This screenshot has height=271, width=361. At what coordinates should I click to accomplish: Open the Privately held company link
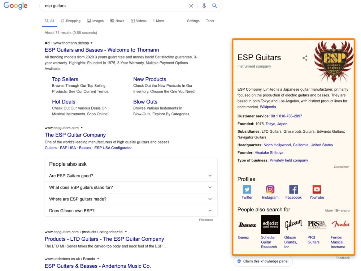coord(289,160)
